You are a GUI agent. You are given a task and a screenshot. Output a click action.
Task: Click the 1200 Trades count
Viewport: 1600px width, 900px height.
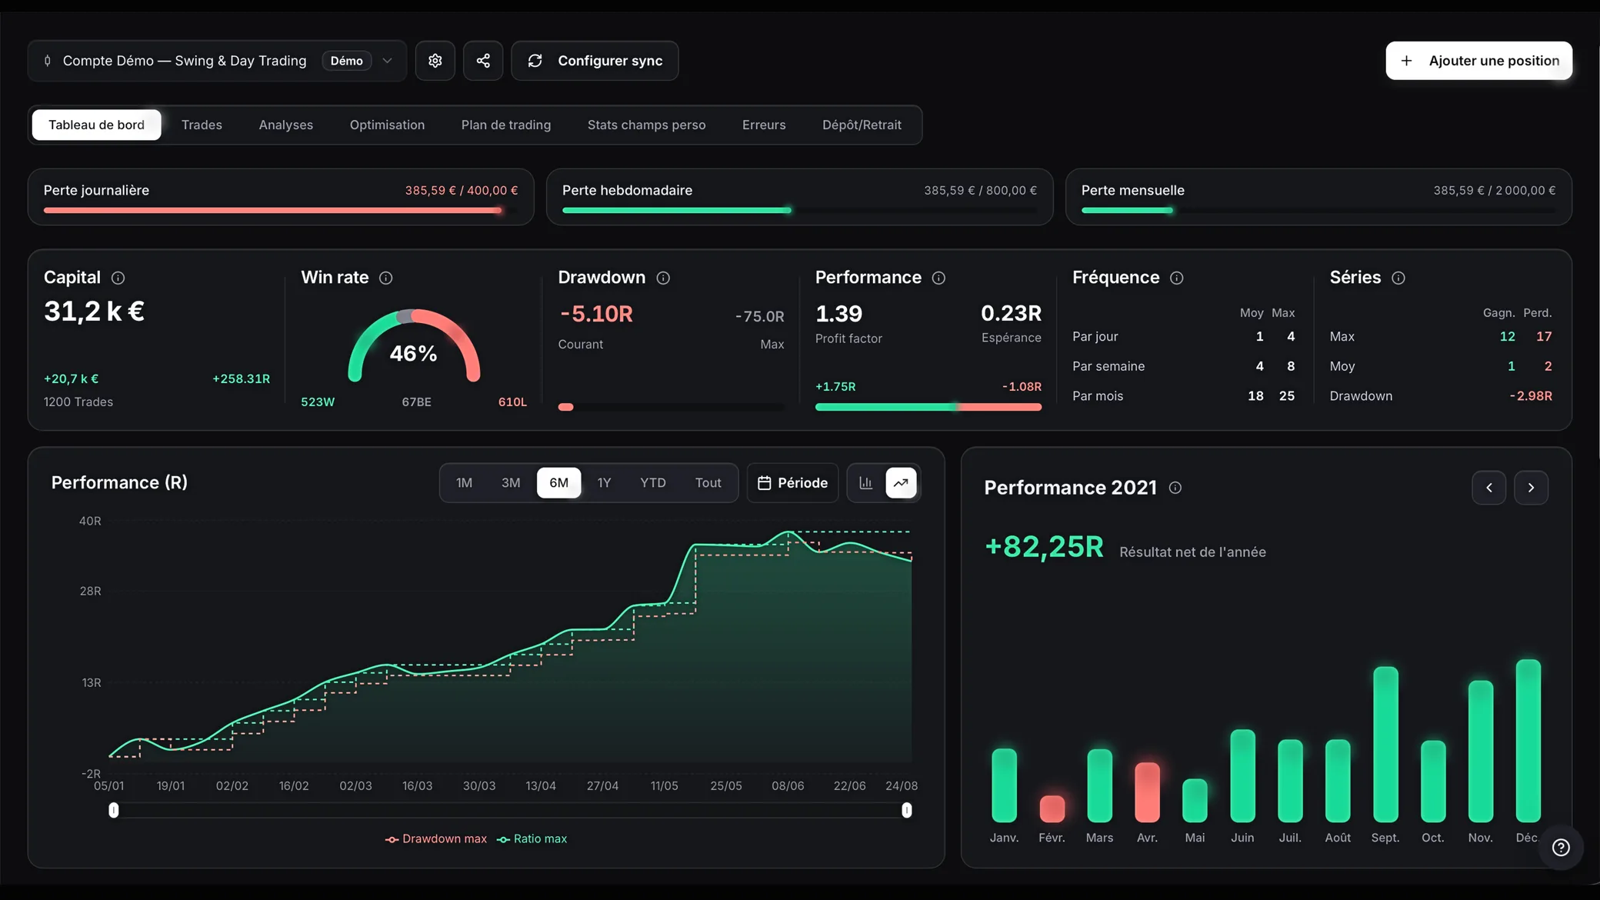tap(78, 402)
